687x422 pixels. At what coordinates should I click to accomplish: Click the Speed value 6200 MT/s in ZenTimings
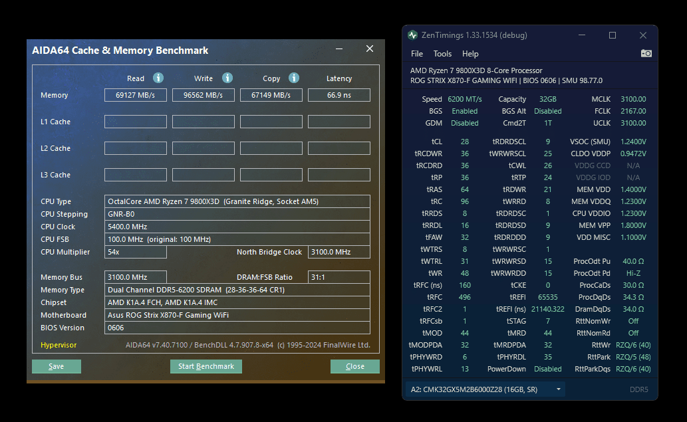[x=464, y=100]
